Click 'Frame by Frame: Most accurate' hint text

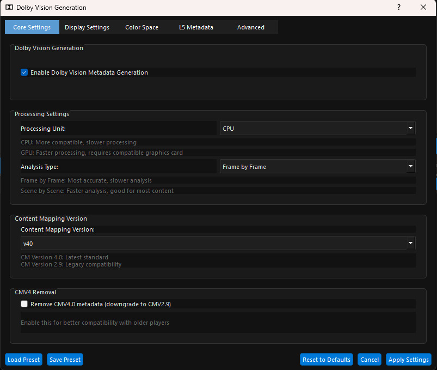(x=86, y=180)
